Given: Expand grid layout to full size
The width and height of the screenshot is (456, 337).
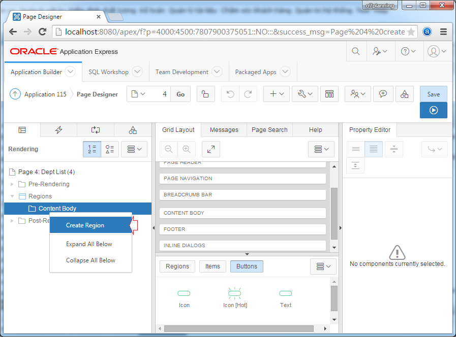Looking at the screenshot, I should click(x=211, y=149).
